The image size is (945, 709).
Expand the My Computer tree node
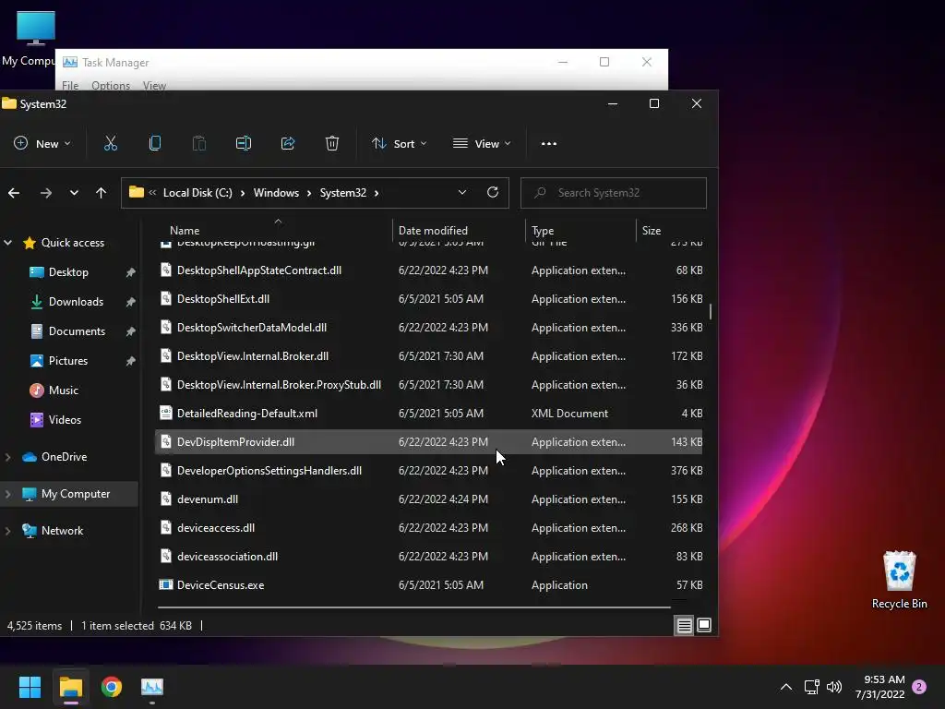click(x=7, y=494)
